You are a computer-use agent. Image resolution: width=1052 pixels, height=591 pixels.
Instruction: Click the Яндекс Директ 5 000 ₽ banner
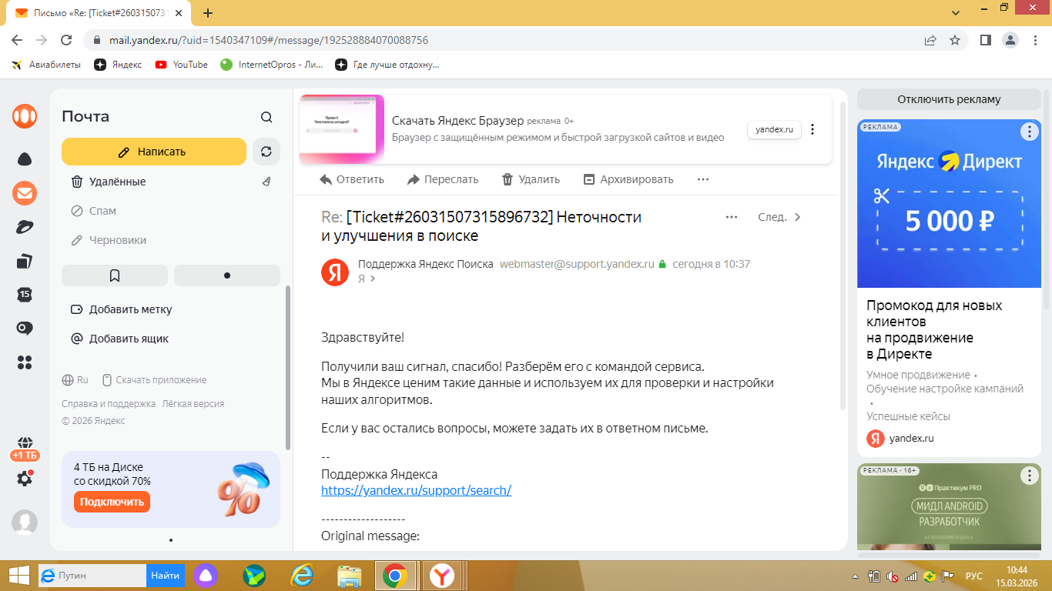[949, 204]
